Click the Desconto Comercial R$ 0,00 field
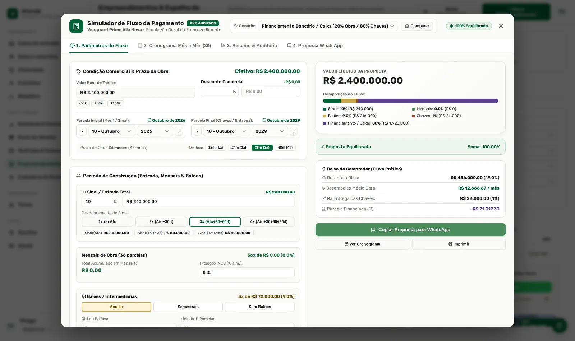Screen dimensions: 575x341 [x=271, y=92]
